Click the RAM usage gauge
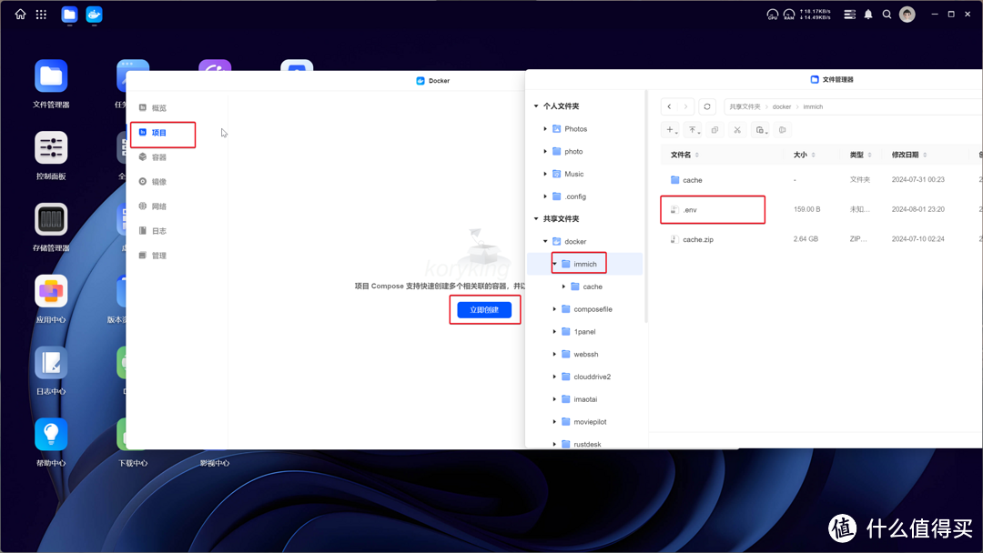The image size is (983, 553). [789, 14]
